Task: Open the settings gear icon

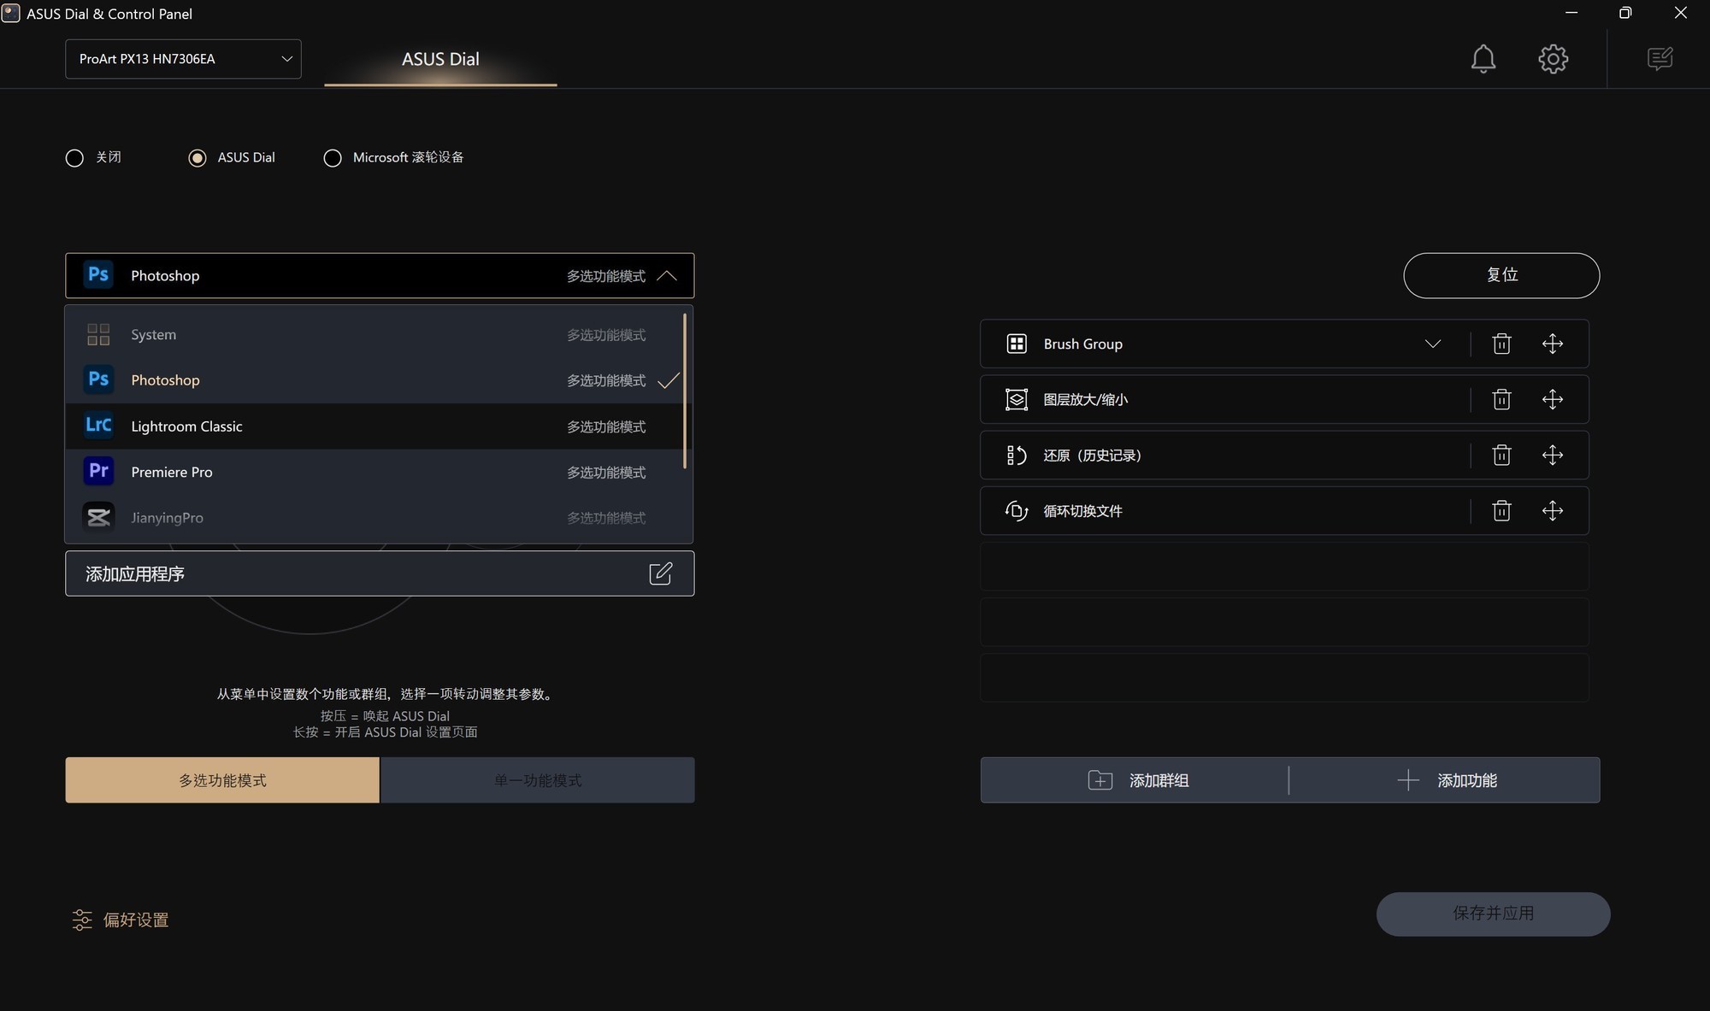Action: (1553, 59)
